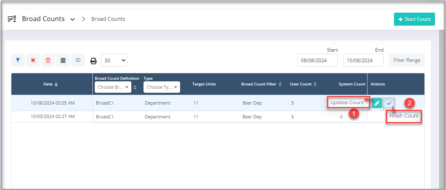The image size is (446, 190).
Task: Click the blue filter funnel icon
Action: pyautogui.click(x=18, y=60)
